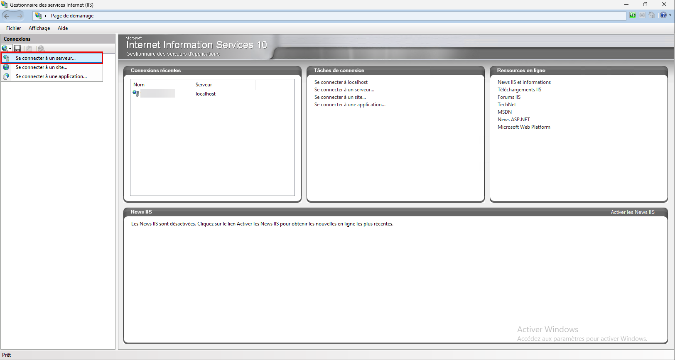Open the Fichier menu

pyautogui.click(x=13, y=28)
